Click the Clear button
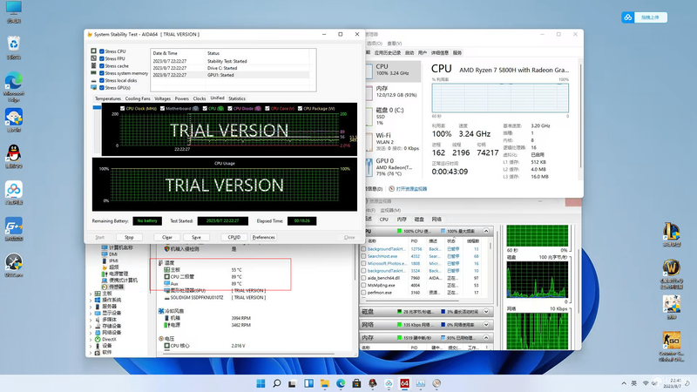The image size is (697, 392). (x=167, y=237)
